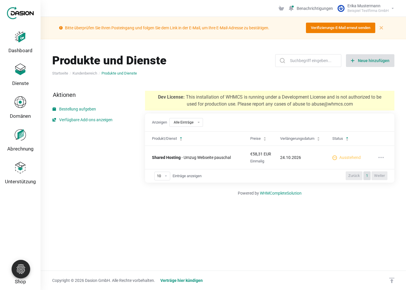Click the 24.10.2026 renewal date

coord(291,157)
